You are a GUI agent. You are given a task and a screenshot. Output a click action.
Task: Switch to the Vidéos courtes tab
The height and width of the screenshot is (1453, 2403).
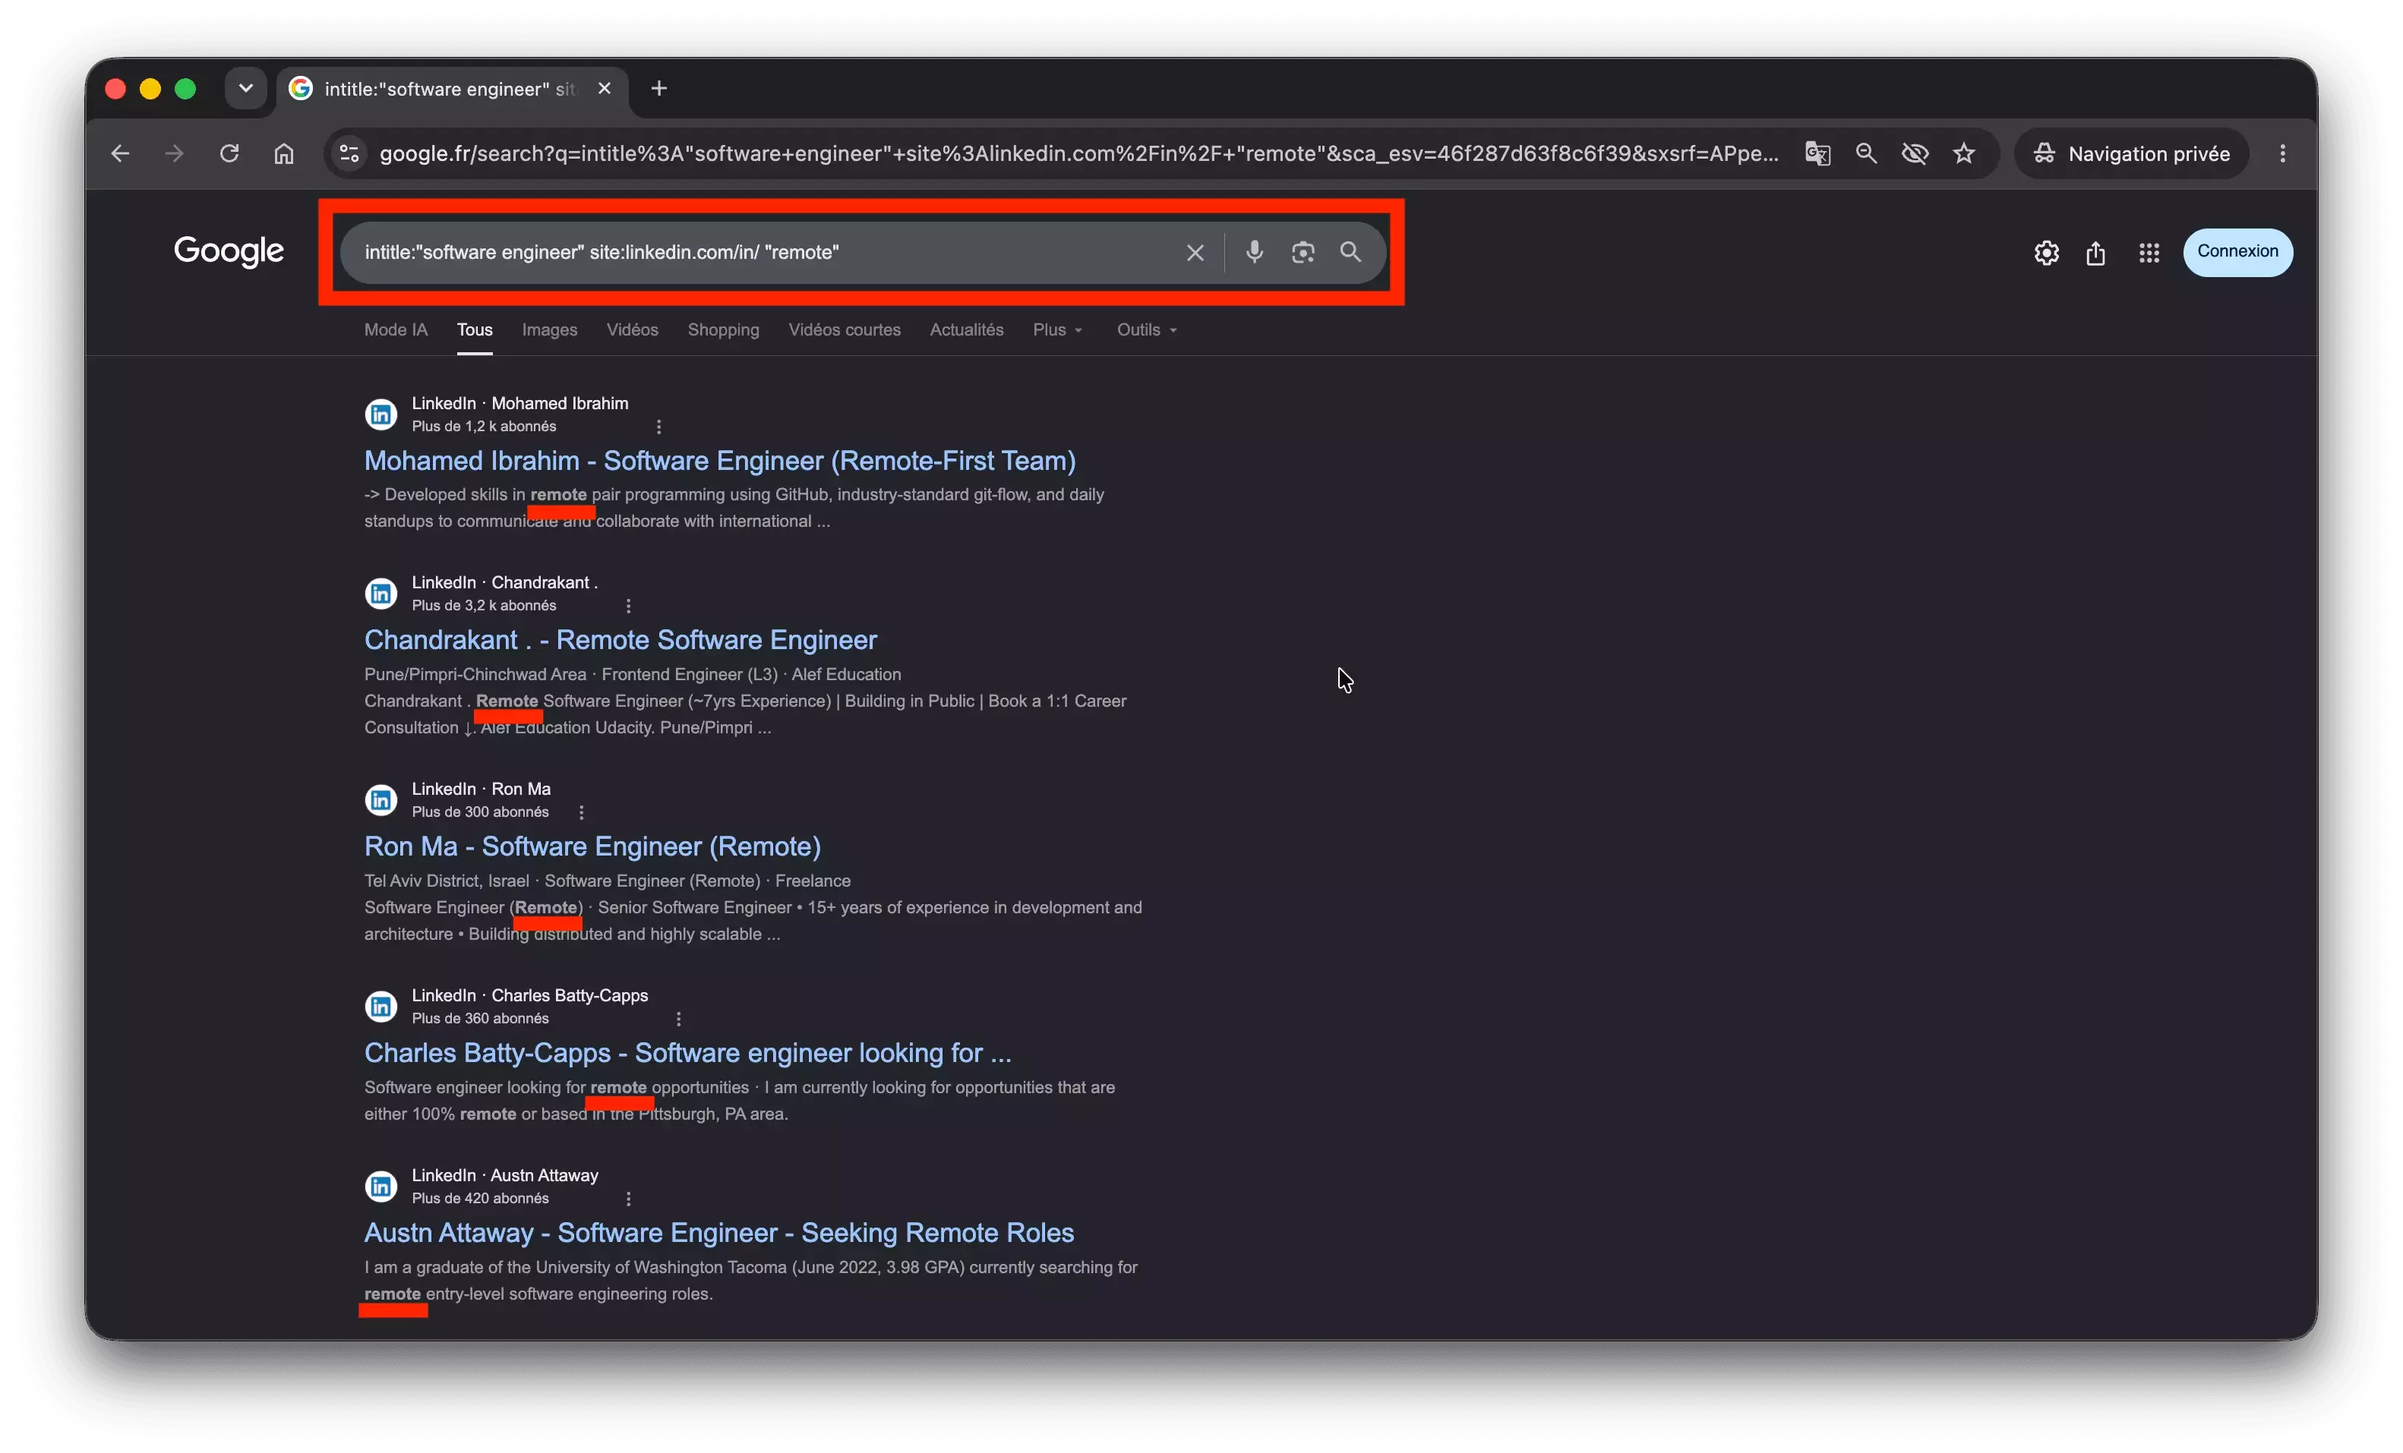click(845, 330)
